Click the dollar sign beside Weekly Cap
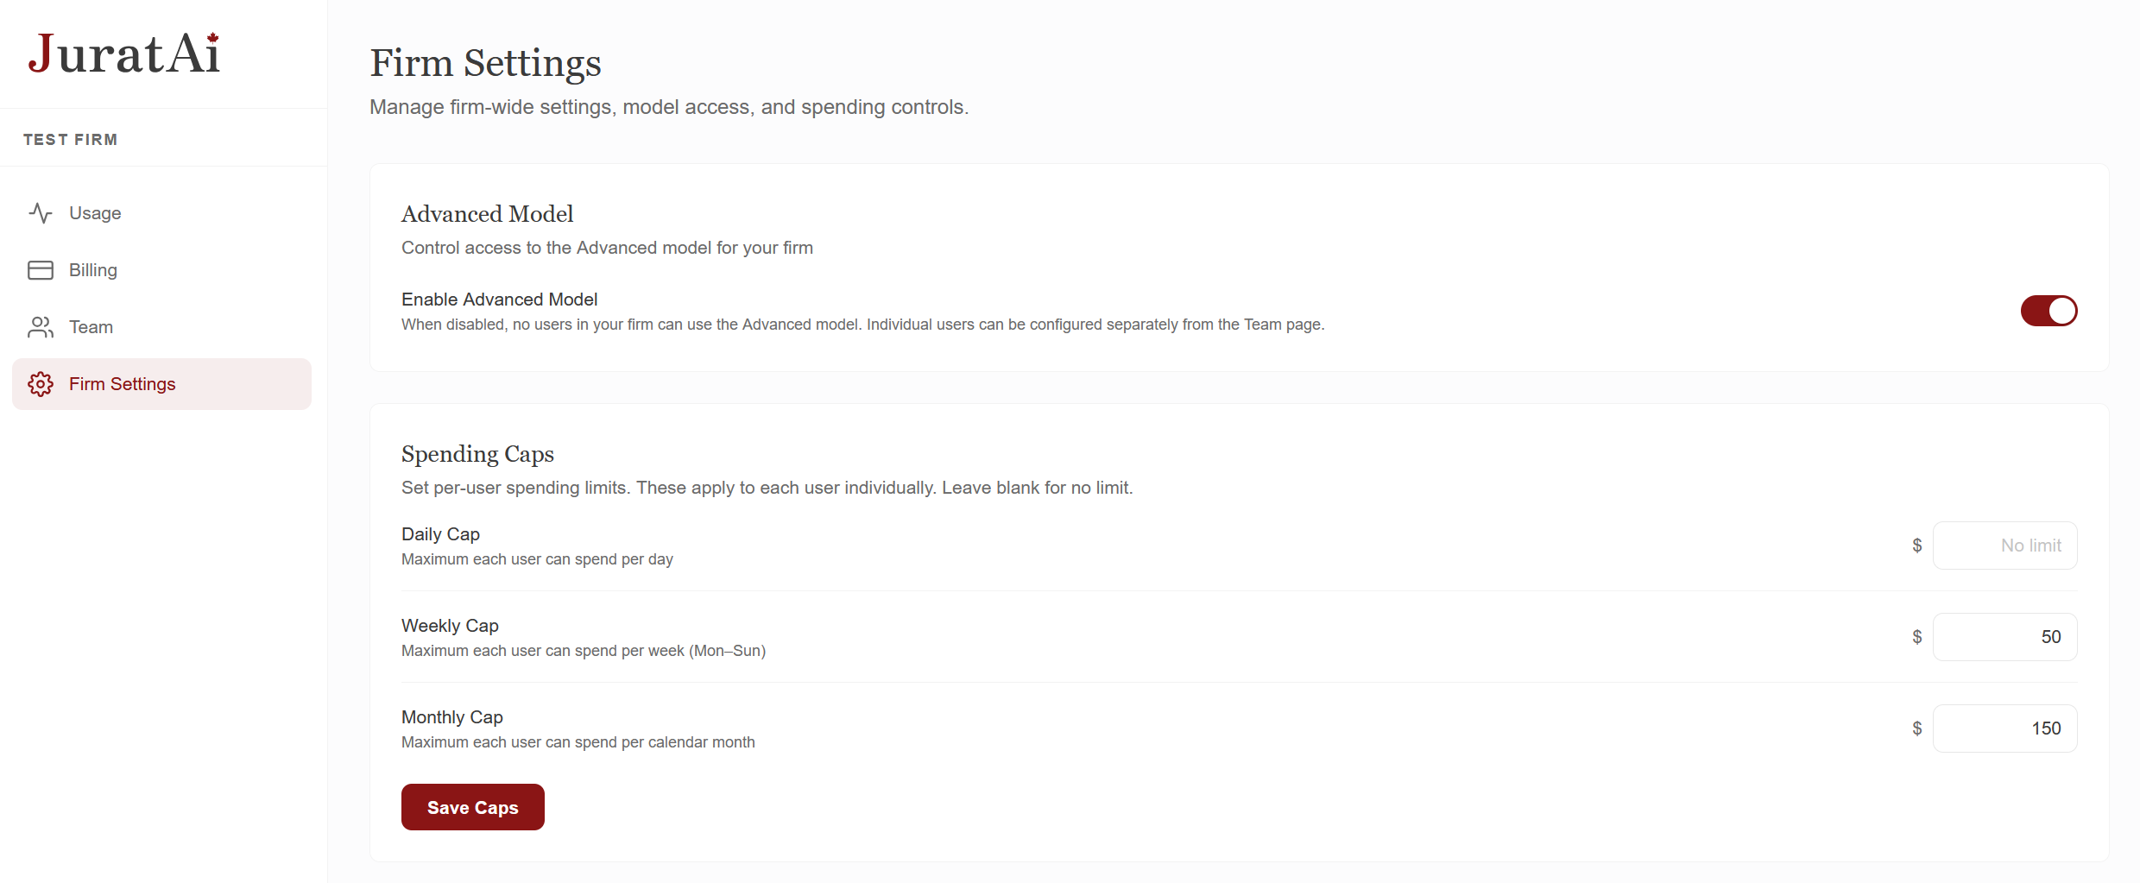 pos(1916,637)
